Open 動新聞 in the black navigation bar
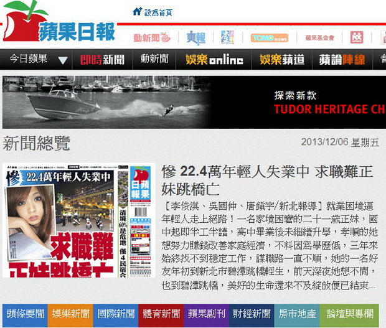 (x=154, y=59)
